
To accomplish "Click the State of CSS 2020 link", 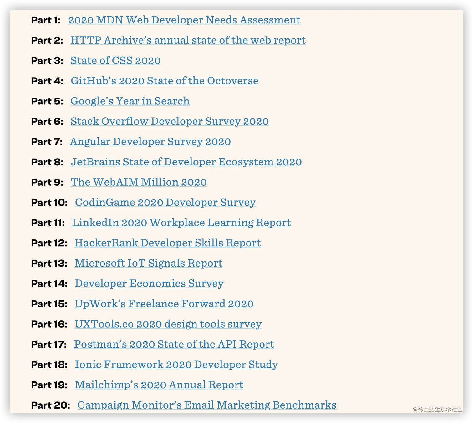I will 115,61.
